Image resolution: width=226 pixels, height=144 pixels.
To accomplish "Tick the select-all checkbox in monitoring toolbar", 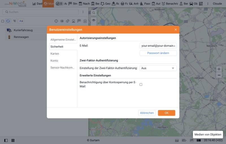I will (3, 21).
